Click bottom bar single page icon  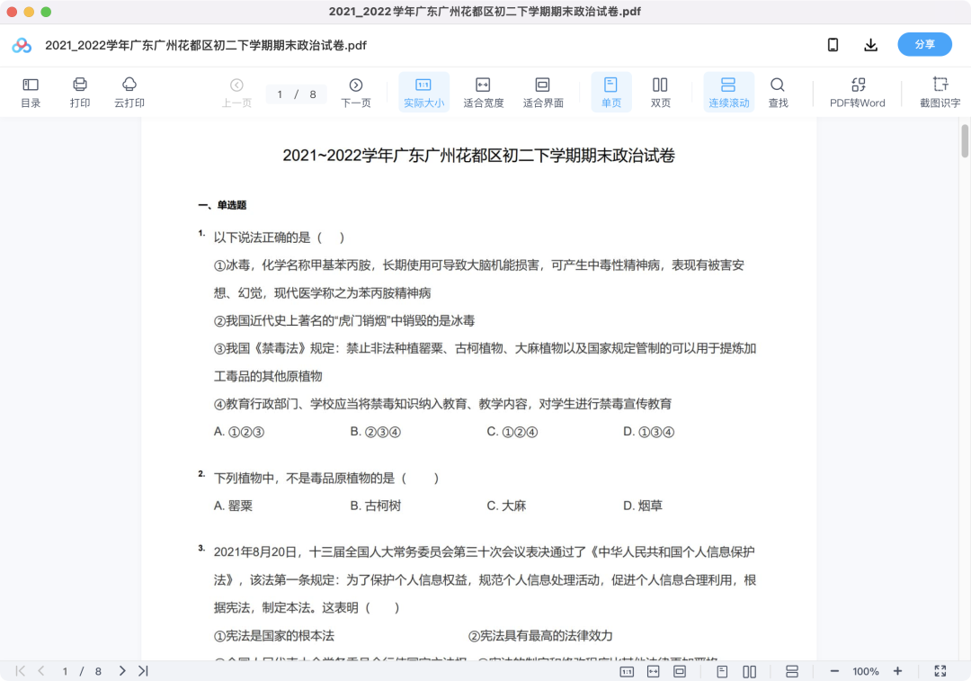722,671
